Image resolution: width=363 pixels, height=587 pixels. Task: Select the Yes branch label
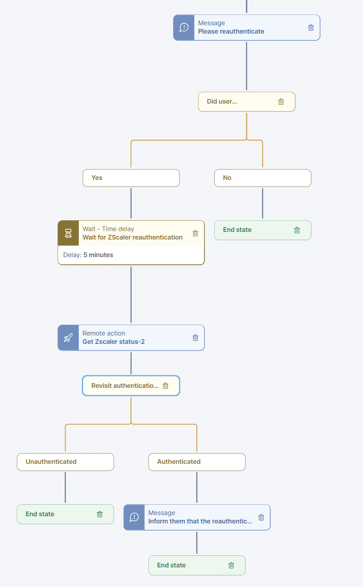(131, 178)
